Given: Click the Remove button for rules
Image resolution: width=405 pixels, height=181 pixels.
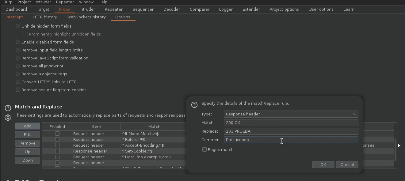Looking at the screenshot, I should [28, 143].
